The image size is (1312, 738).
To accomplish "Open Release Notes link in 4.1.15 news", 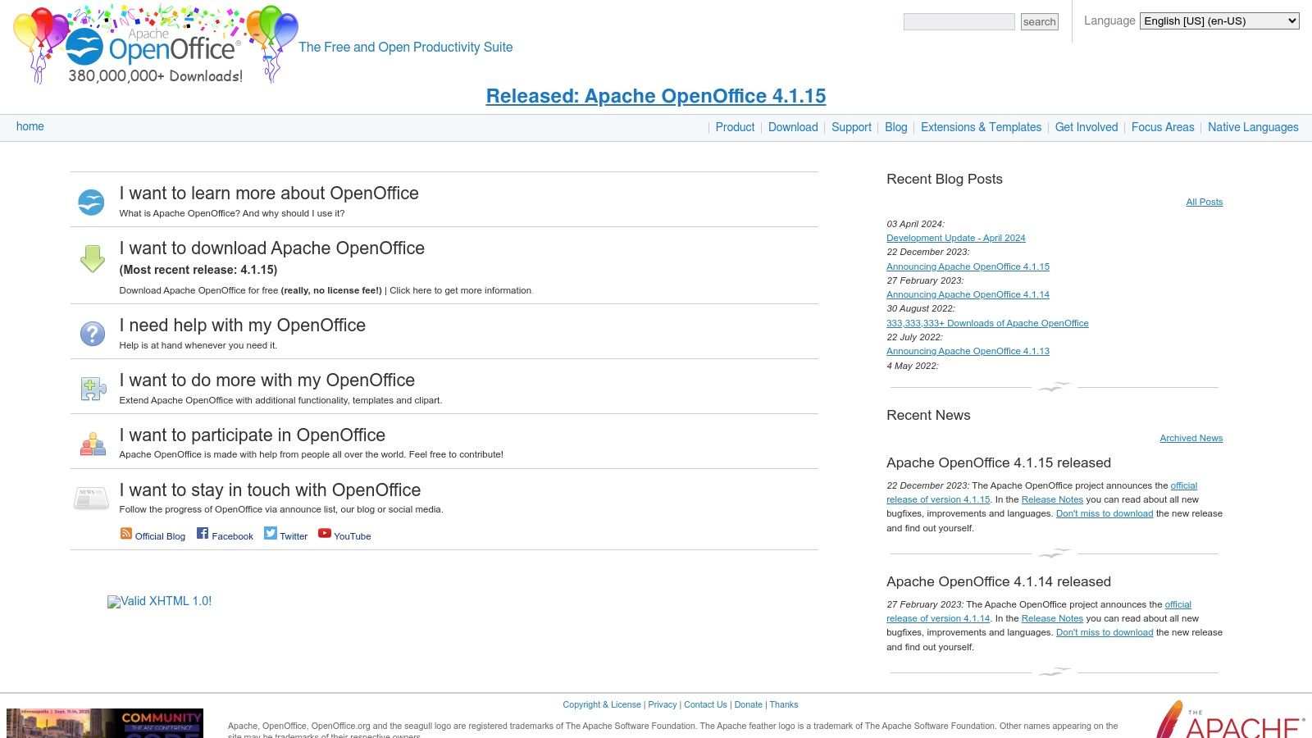I will pos(1052,499).
